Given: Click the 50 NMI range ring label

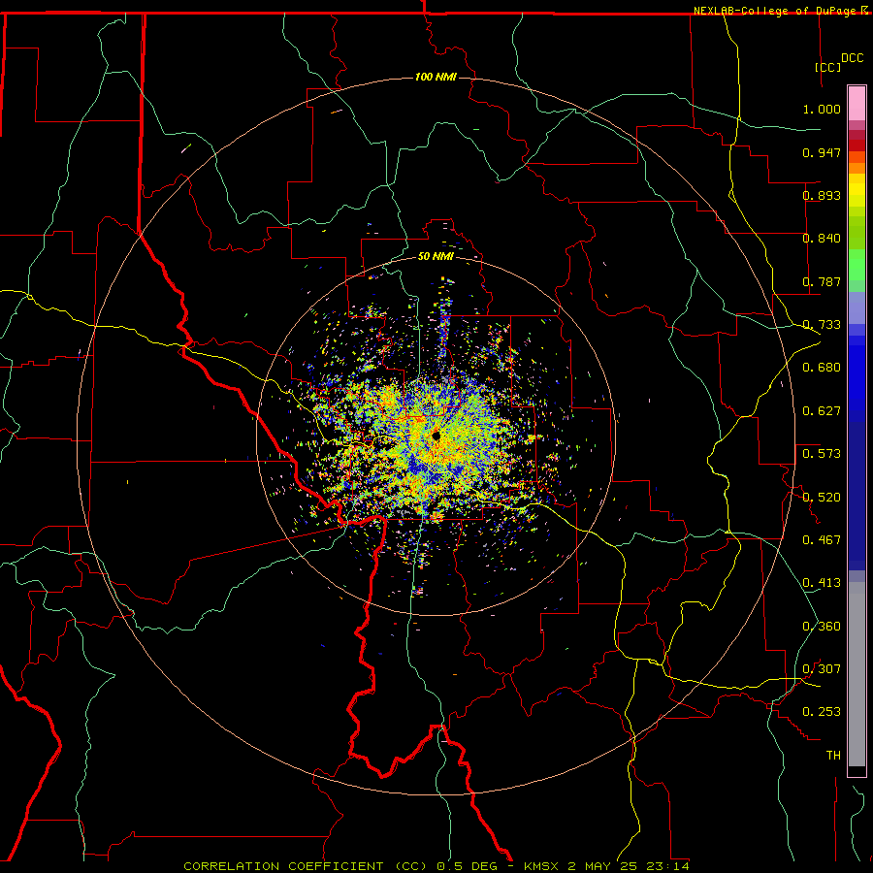Looking at the screenshot, I should [x=436, y=256].
